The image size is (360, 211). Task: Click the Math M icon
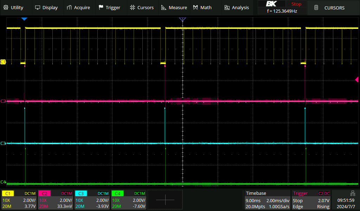195,8
